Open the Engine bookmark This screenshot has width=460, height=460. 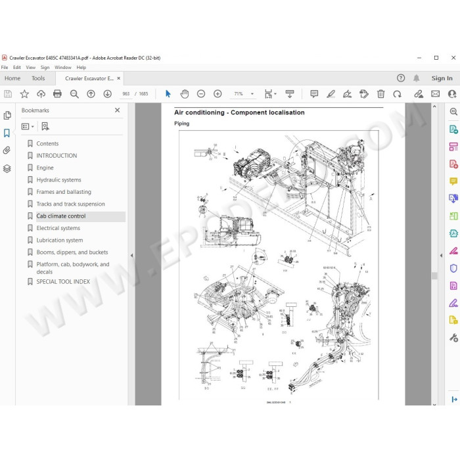[x=45, y=168]
